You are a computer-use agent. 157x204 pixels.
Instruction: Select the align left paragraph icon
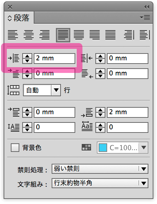pos(13,35)
